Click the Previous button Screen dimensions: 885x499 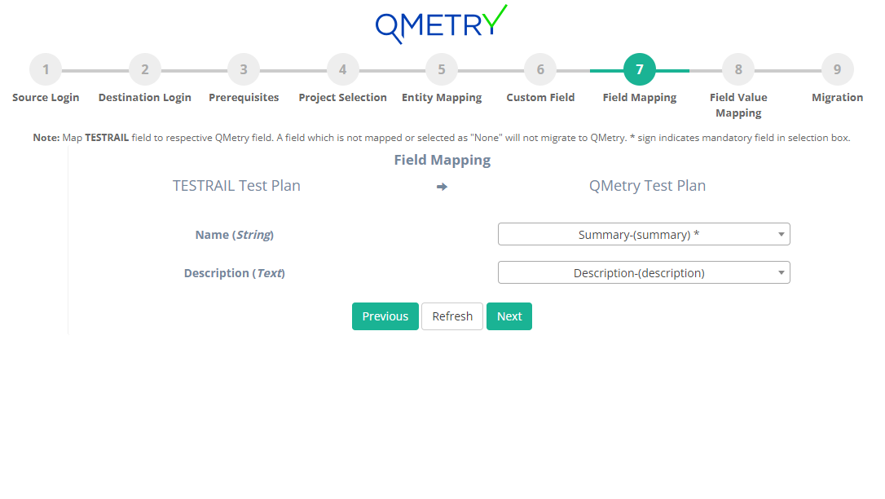click(x=385, y=316)
